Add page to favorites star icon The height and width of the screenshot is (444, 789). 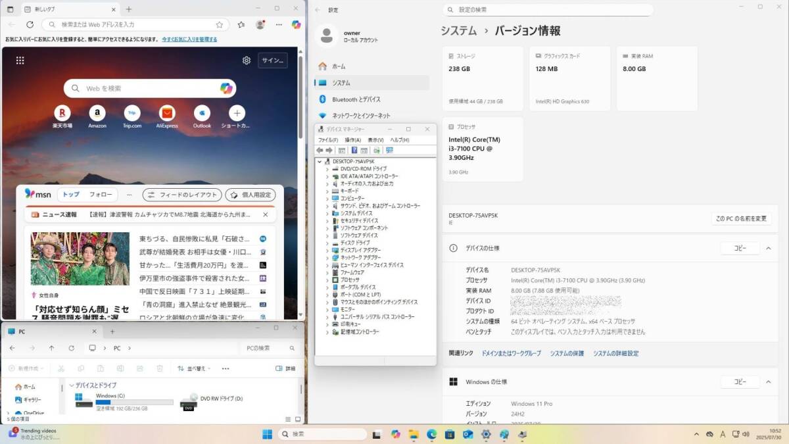tap(220, 24)
